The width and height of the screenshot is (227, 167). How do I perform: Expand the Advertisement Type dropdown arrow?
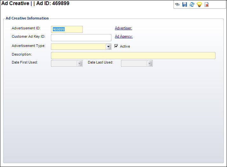click(x=109, y=47)
